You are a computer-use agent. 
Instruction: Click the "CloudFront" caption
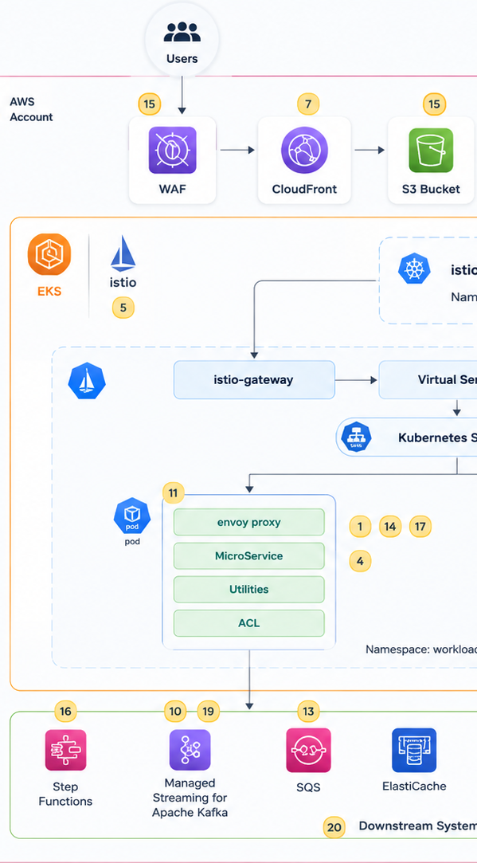(x=304, y=190)
